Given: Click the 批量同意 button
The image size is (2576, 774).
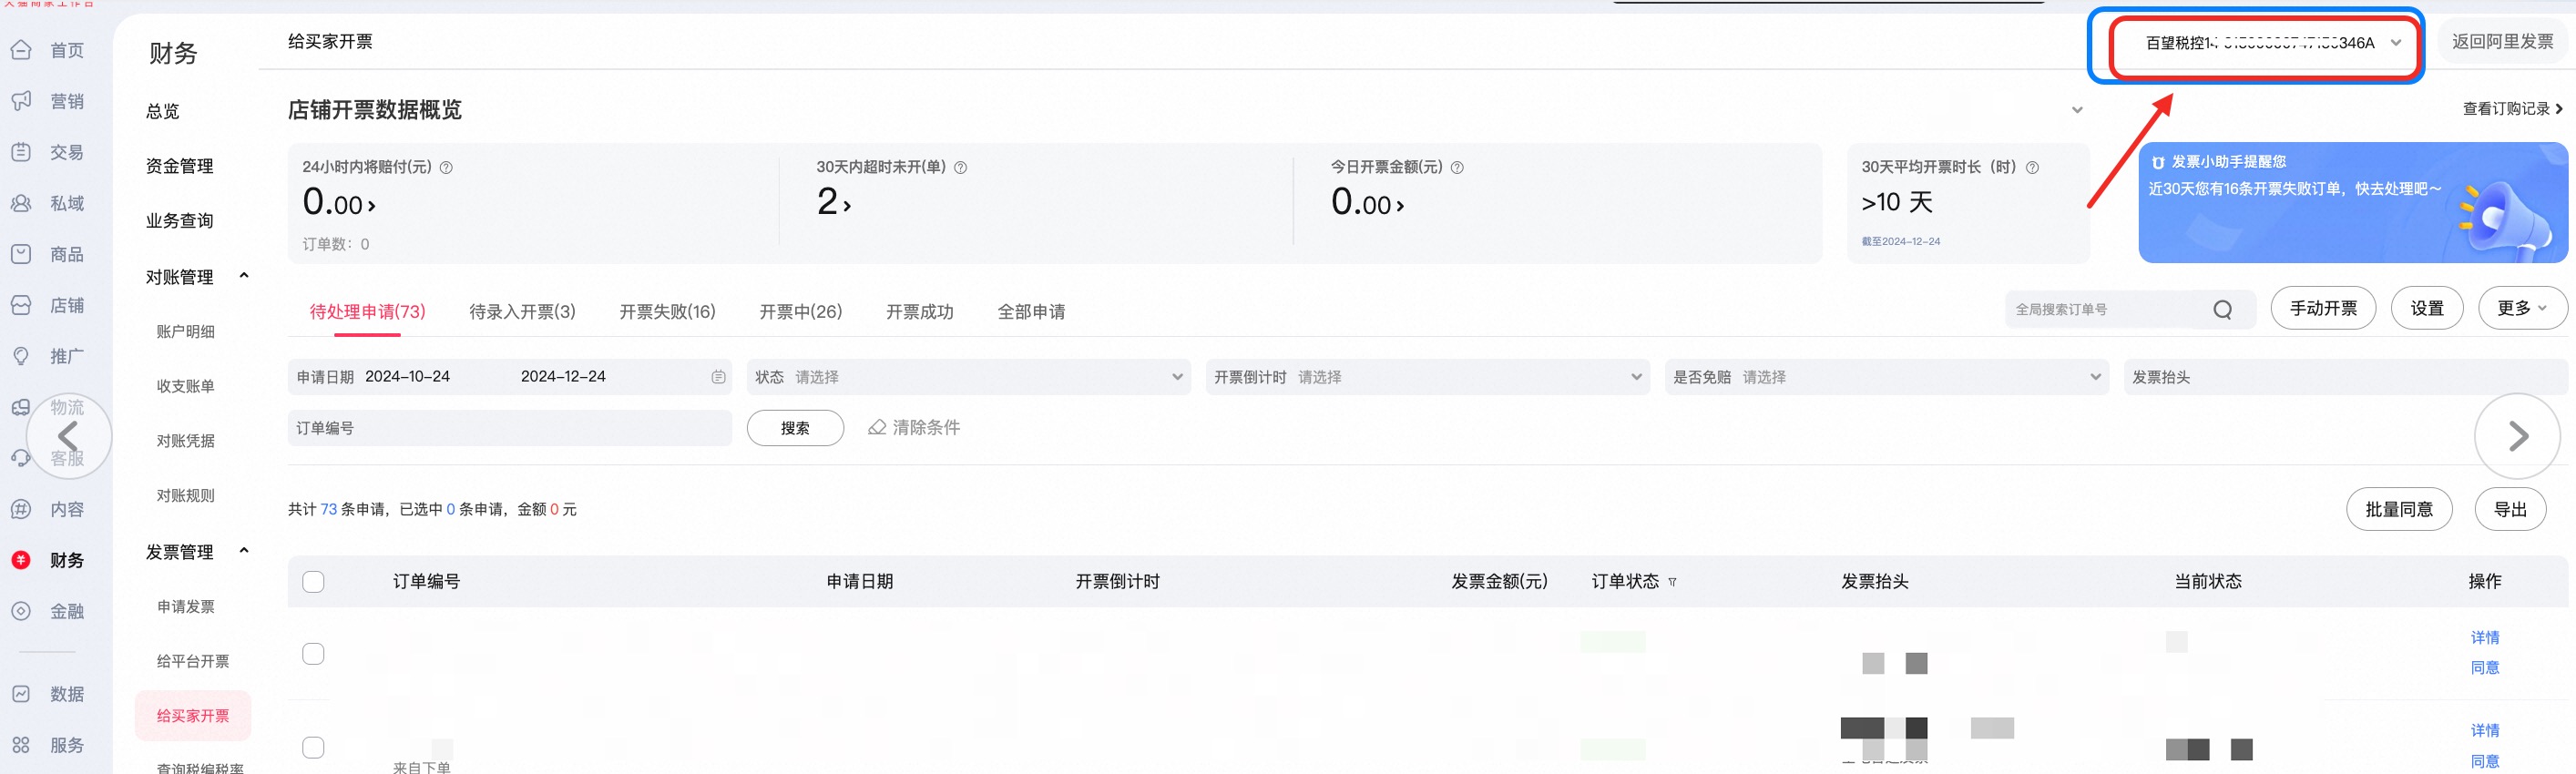Looking at the screenshot, I should pos(2399,510).
